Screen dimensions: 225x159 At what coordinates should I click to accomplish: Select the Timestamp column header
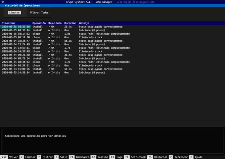click(x=9, y=23)
